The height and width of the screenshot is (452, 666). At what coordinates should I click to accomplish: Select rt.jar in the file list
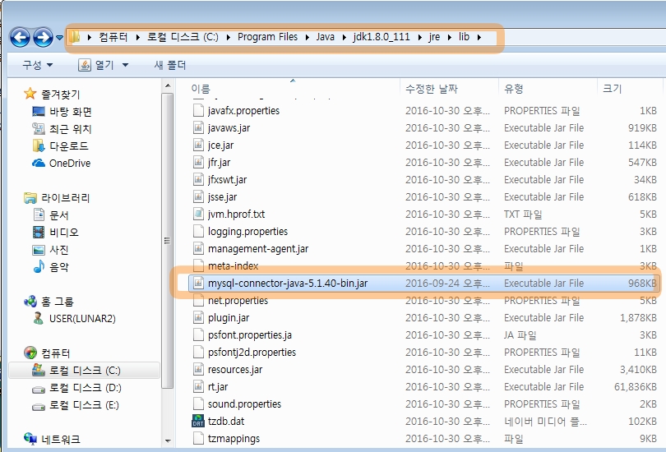pyautogui.click(x=218, y=386)
